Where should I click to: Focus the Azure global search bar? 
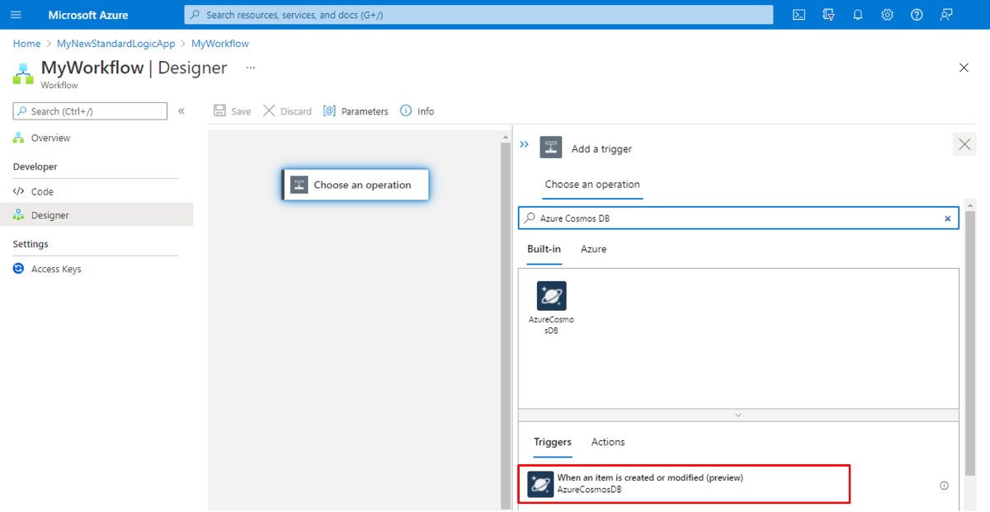coord(478,15)
